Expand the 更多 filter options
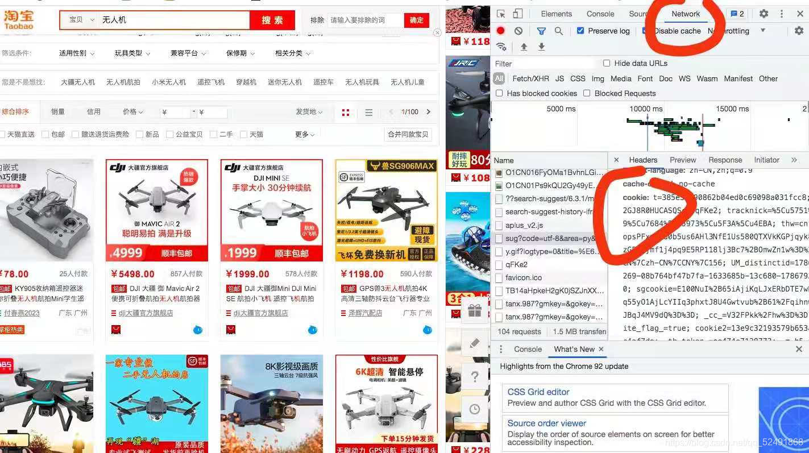This screenshot has height=453, width=809. [305, 135]
